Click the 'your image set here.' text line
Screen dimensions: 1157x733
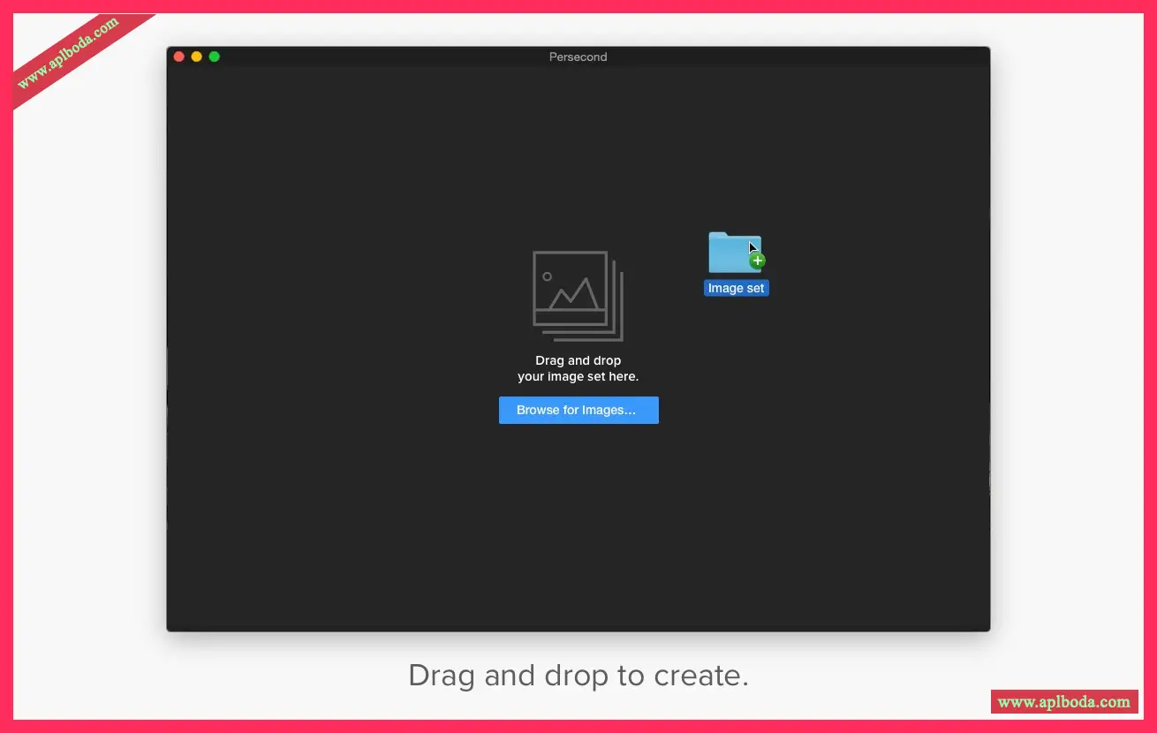578,376
